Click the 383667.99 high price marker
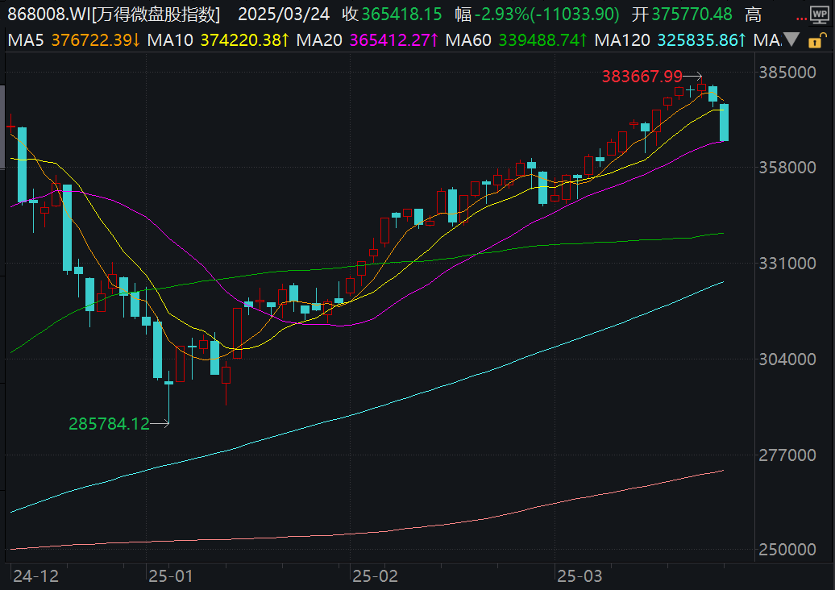Viewport: 835px width, 590px height. click(642, 77)
